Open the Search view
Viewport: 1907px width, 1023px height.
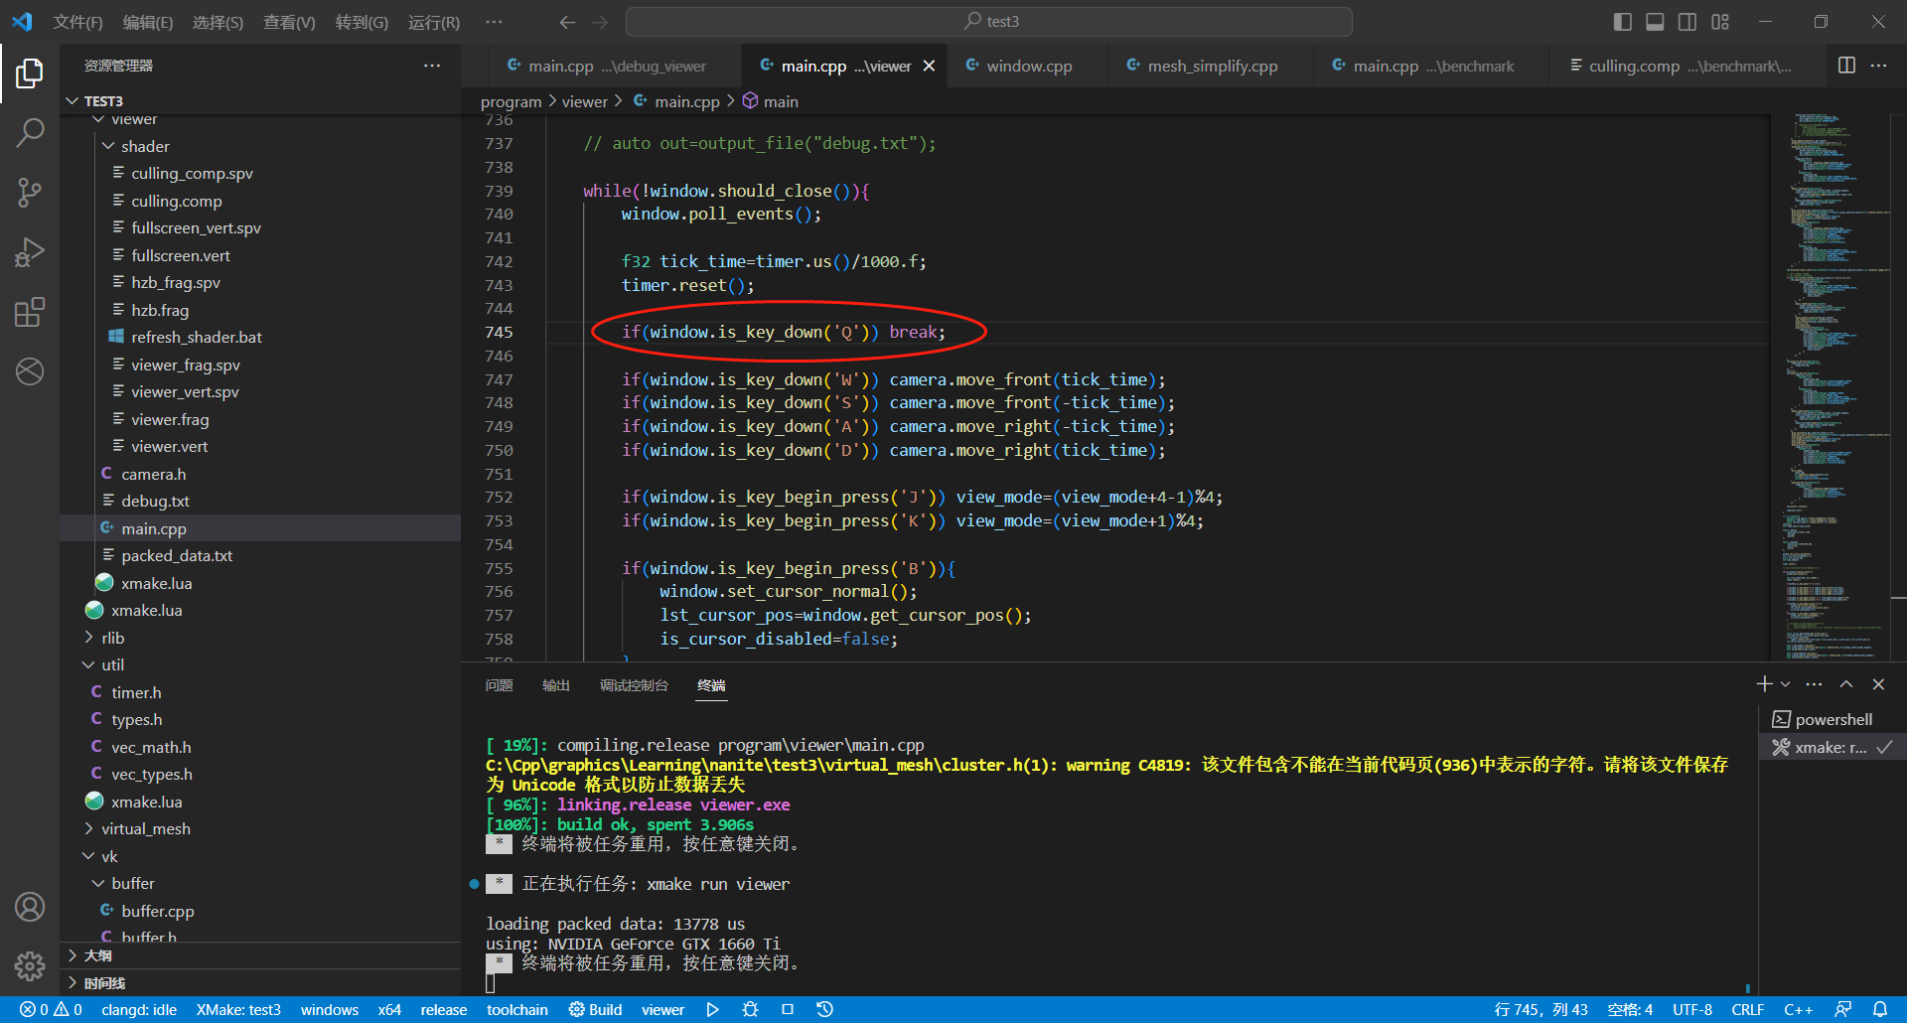(31, 131)
